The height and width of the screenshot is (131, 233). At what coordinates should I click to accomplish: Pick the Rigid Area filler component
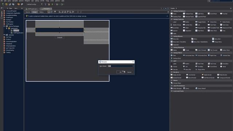click(212, 55)
